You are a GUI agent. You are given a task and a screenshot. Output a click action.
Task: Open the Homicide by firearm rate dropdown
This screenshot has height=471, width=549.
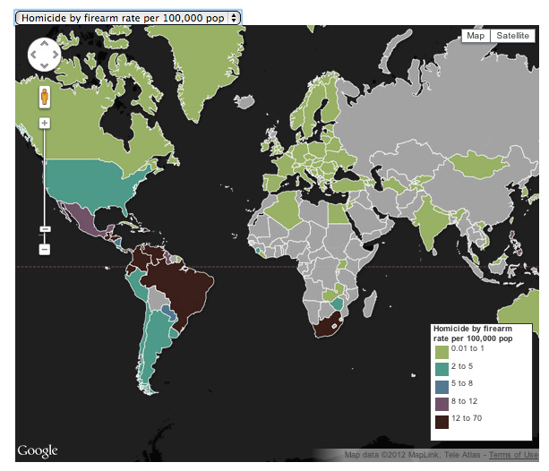[x=129, y=17]
